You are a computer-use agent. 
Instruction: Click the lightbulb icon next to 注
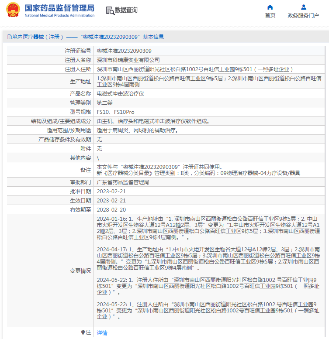click(x=83, y=332)
